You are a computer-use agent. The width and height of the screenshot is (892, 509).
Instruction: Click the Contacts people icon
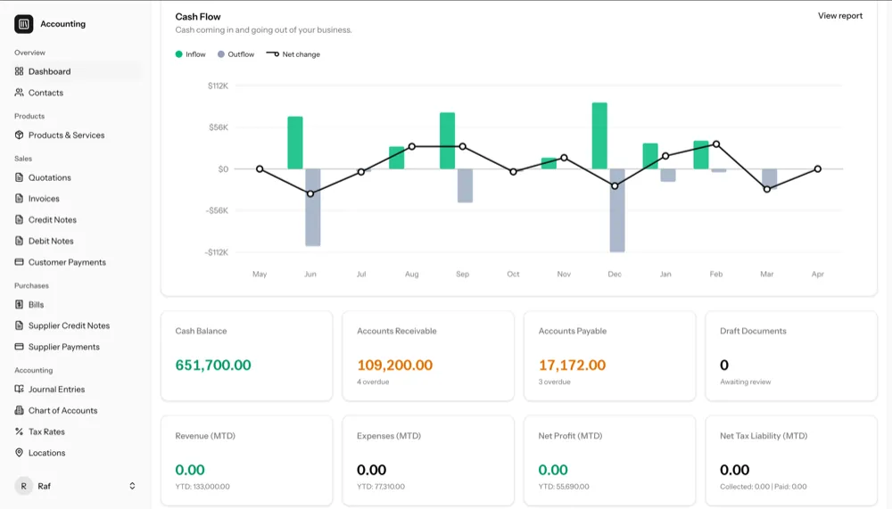pos(20,92)
